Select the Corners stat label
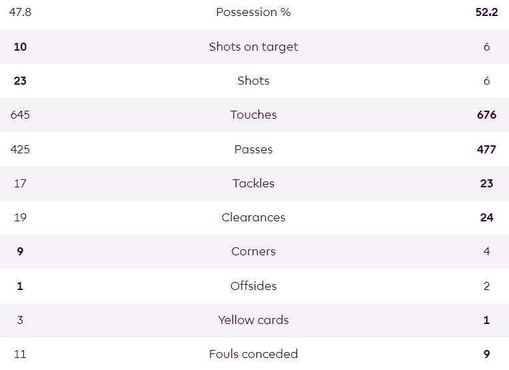 click(x=253, y=251)
